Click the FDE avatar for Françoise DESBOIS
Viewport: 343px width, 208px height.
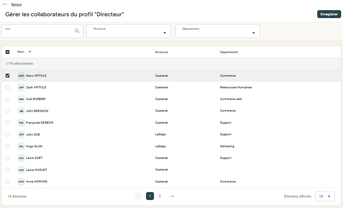coord(21,123)
